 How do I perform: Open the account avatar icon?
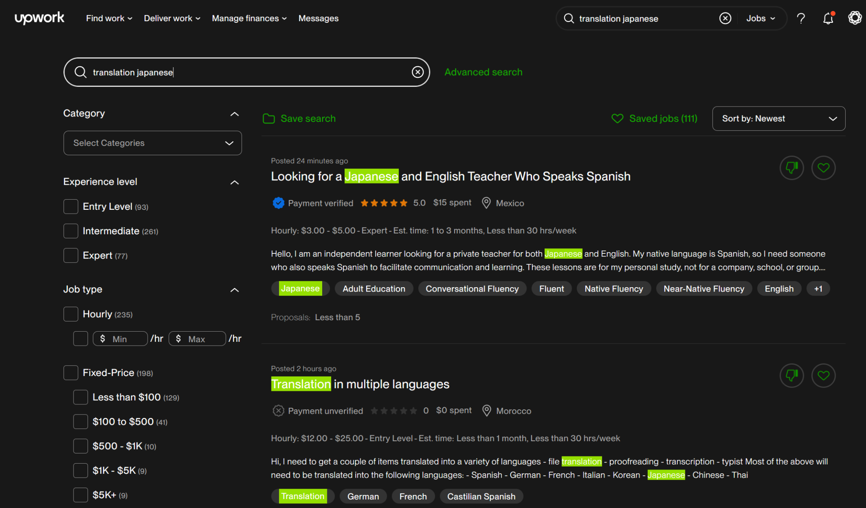855,18
